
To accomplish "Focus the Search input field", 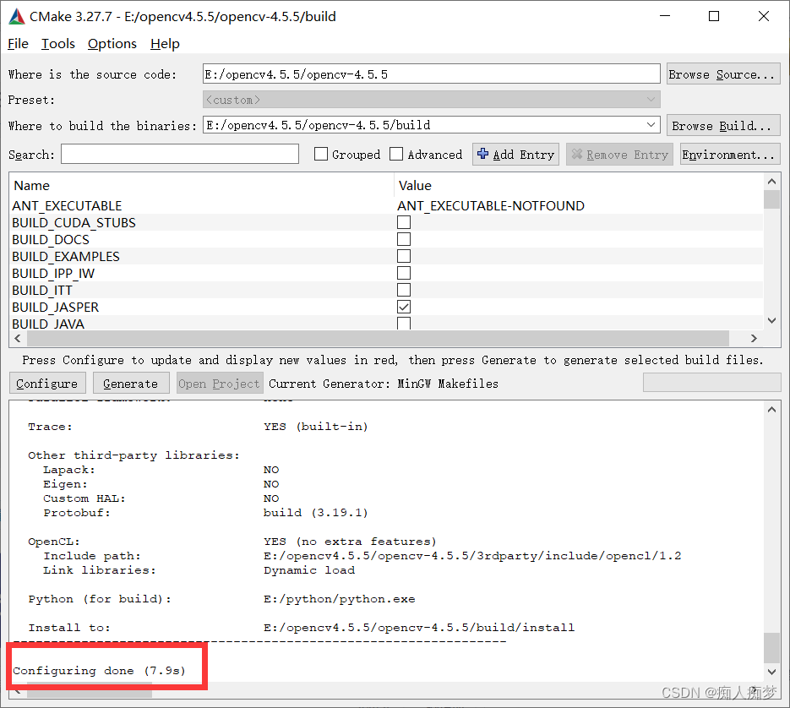I will pos(180,155).
